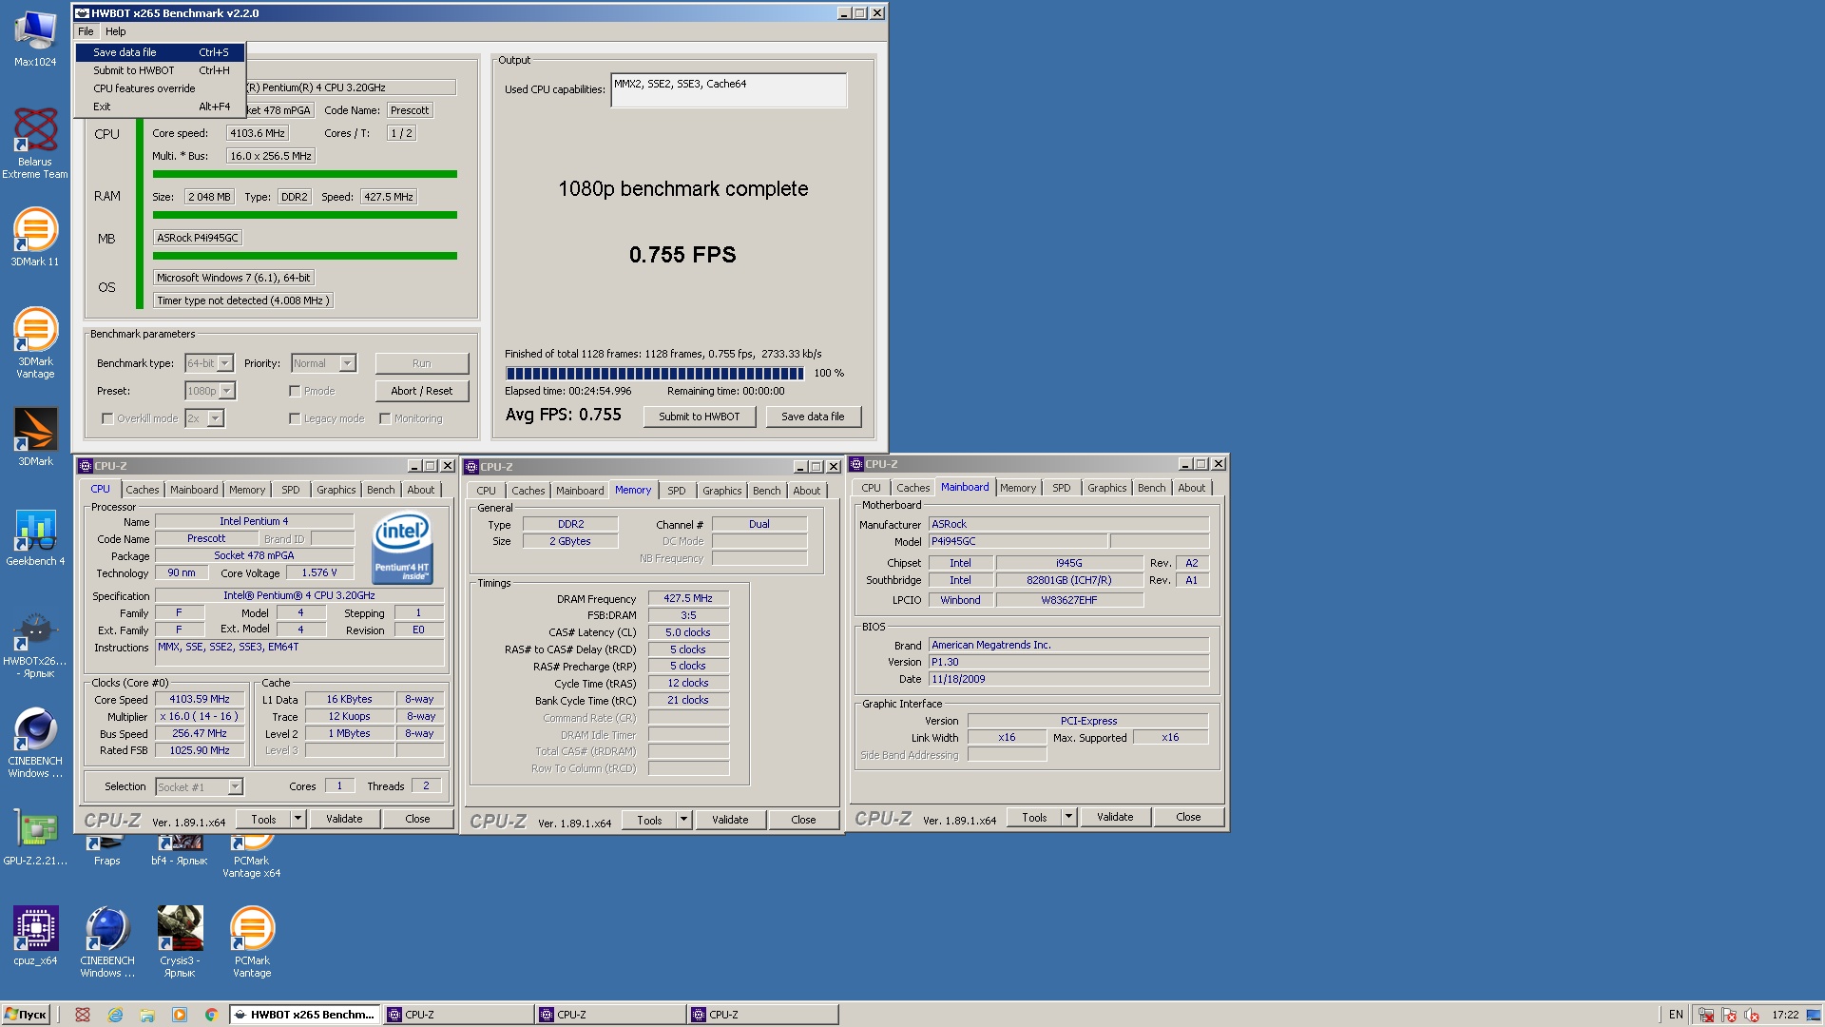Enable the Pmode checkbox

[295, 391]
